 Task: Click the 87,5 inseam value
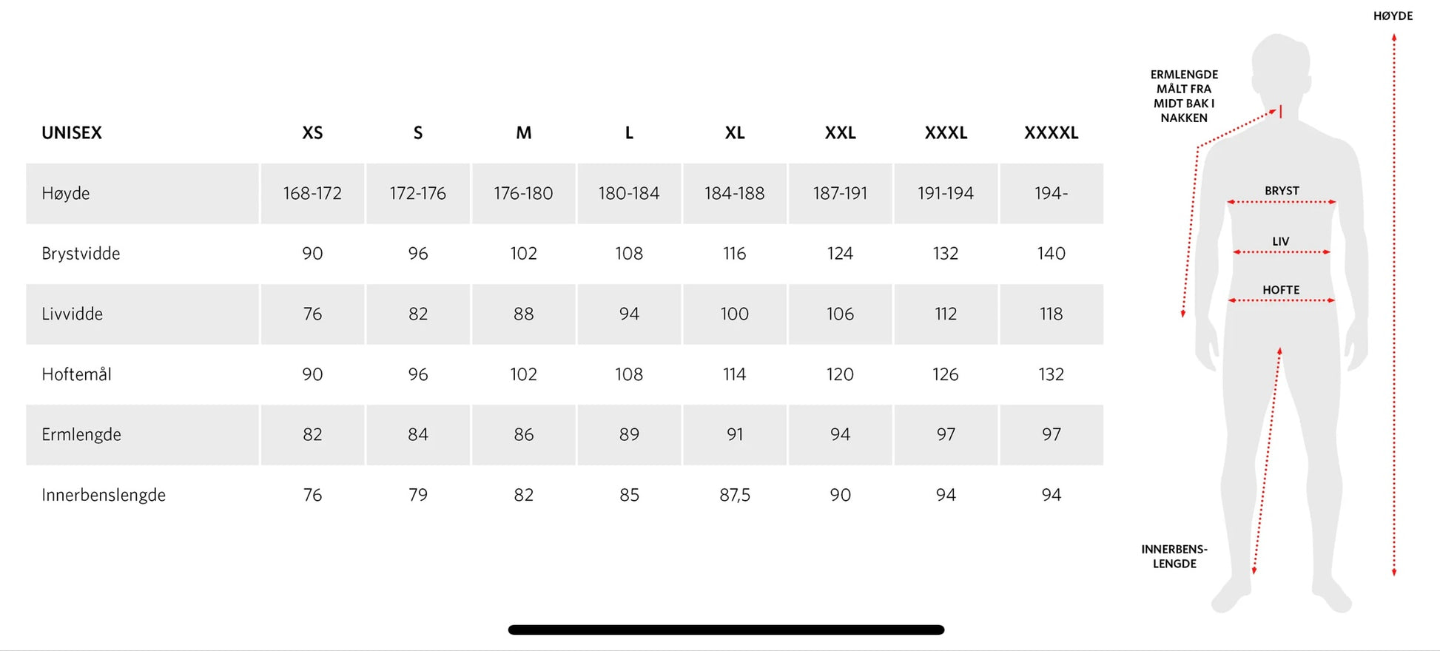pyautogui.click(x=734, y=495)
